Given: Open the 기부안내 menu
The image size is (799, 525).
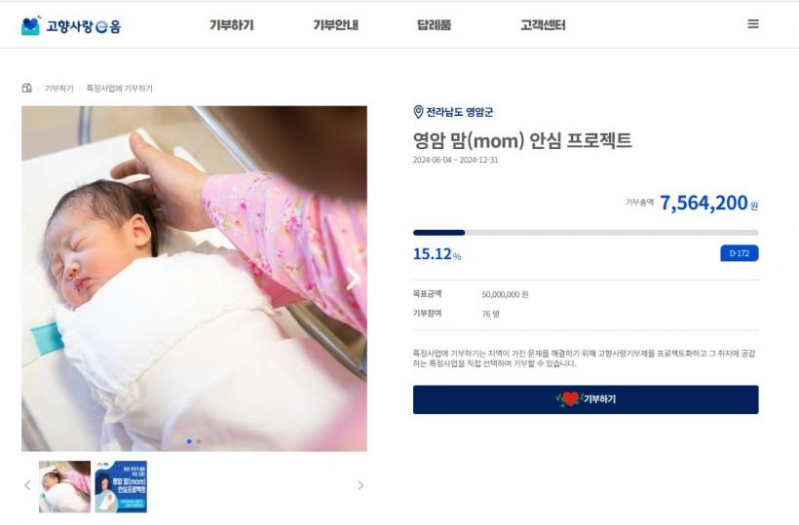Looking at the screenshot, I should click(335, 25).
